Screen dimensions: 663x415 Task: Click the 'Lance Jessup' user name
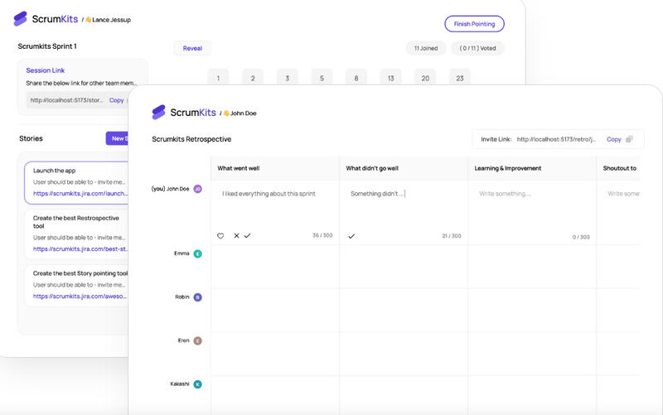[x=111, y=19]
